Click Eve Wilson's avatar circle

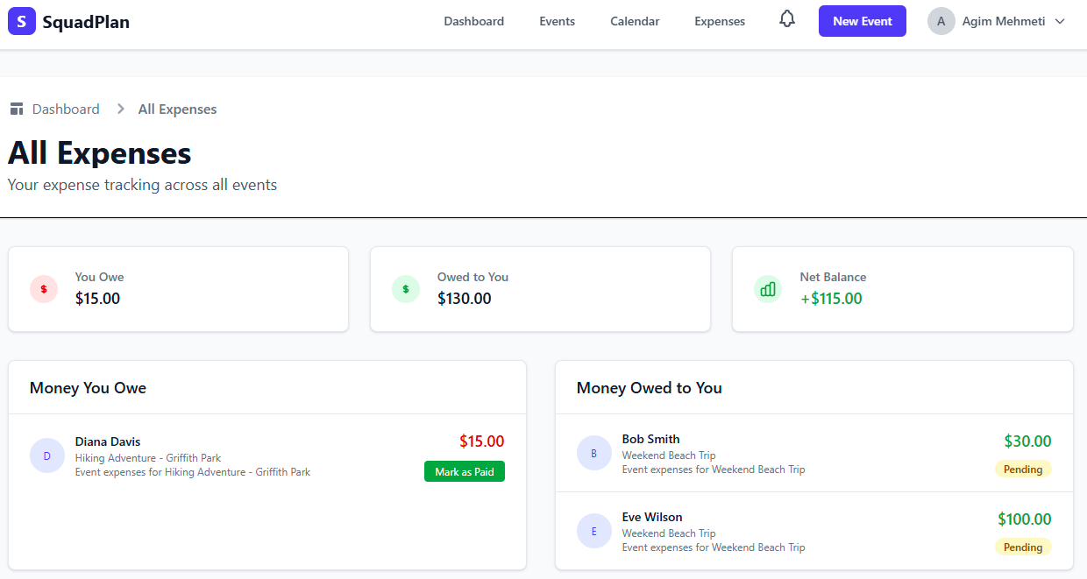(594, 531)
